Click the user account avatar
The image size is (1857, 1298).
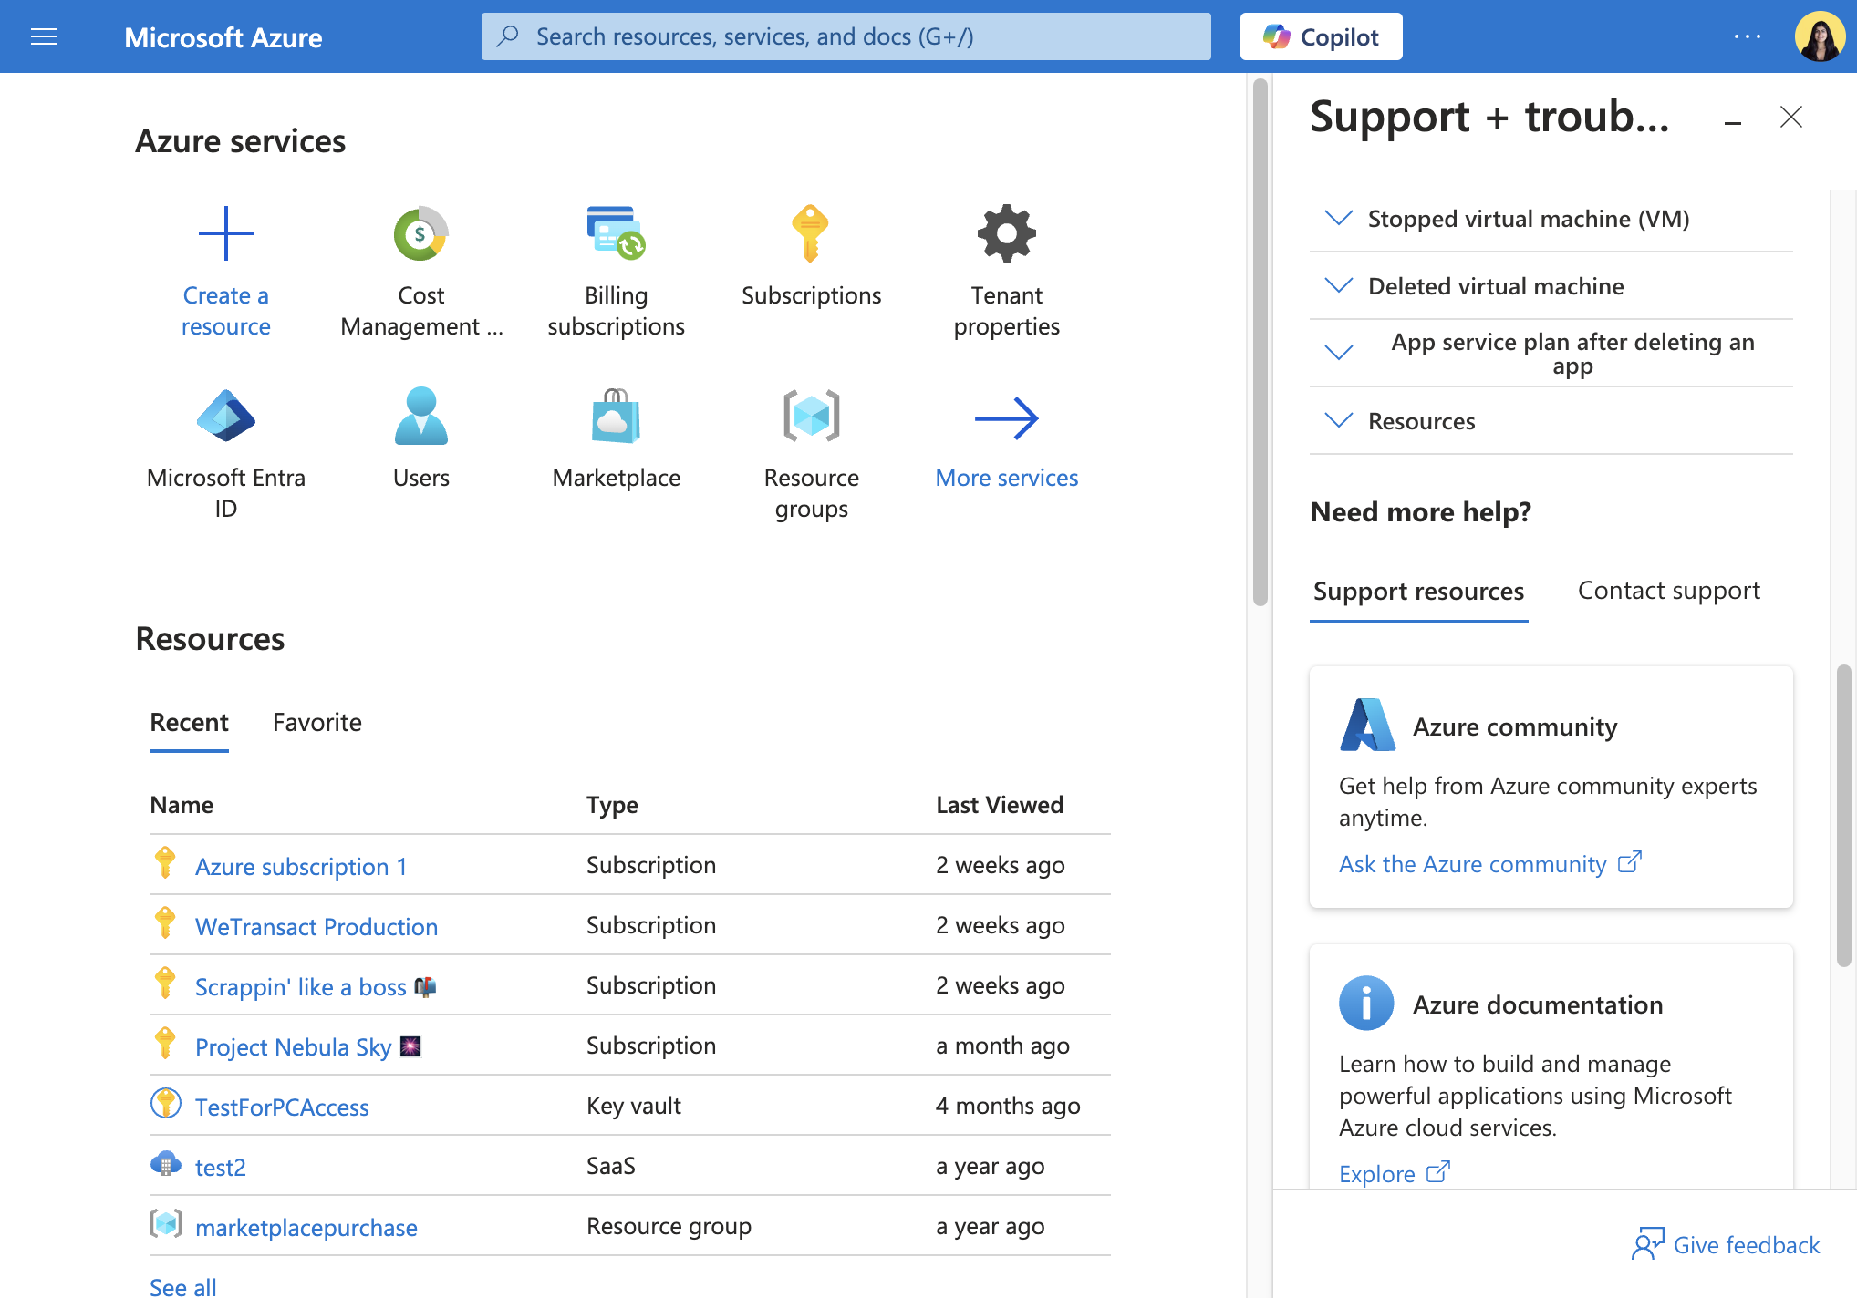[1820, 36]
